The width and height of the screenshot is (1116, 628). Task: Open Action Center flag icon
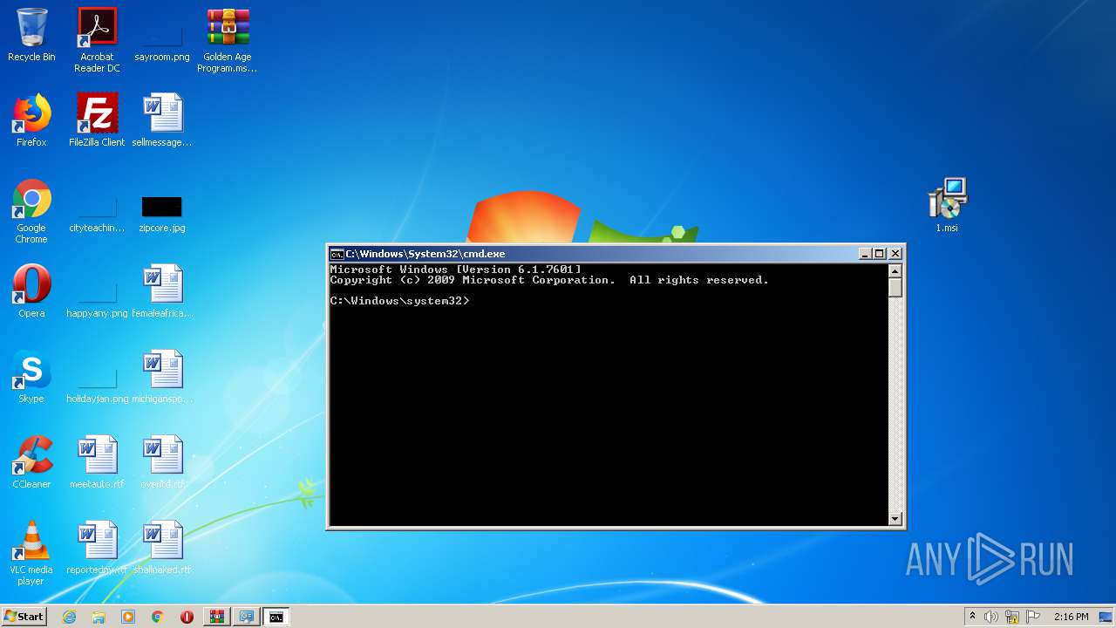pos(1033,617)
